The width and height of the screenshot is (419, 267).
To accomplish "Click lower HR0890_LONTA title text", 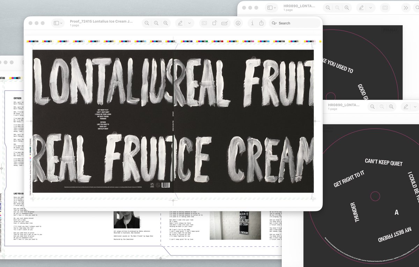I will [x=344, y=105].
